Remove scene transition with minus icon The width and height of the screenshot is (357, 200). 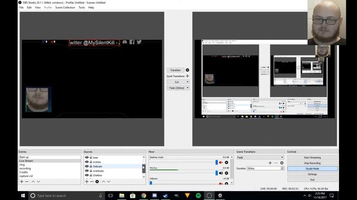(276, 163)
